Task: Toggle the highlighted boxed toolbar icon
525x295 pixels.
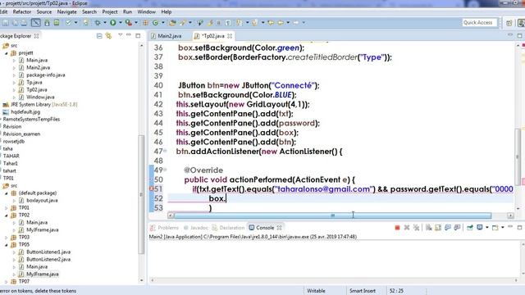Action: pos(36,23)
